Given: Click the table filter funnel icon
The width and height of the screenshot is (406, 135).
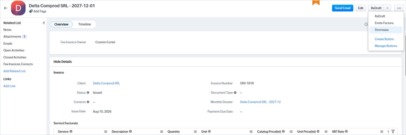Looking at the screenshot, I should click(x=393, y=131).
